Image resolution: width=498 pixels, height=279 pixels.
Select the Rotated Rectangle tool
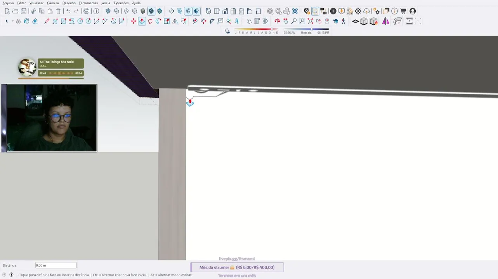coord(72,21)
